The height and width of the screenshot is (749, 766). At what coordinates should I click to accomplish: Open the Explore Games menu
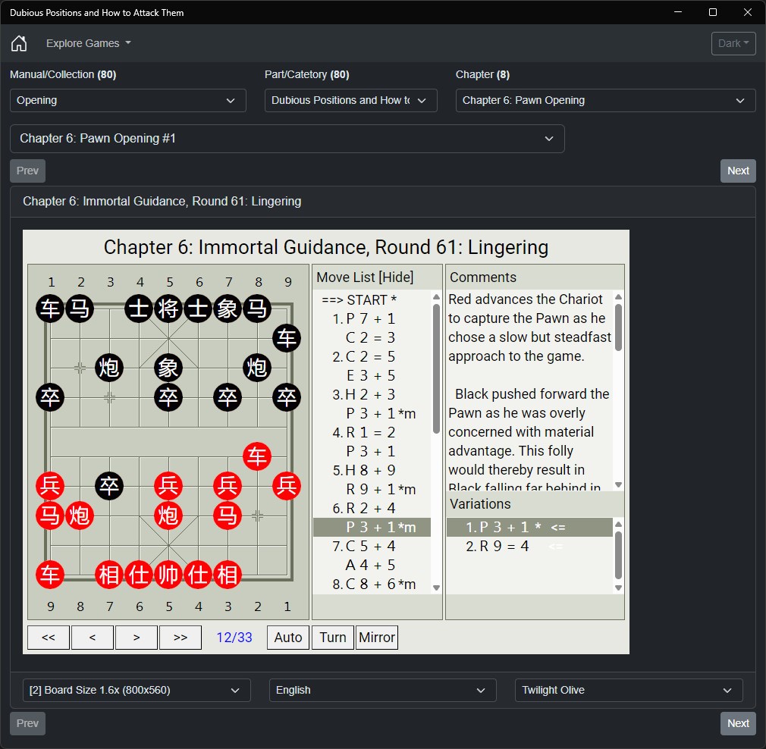click(x=89, y=43)
